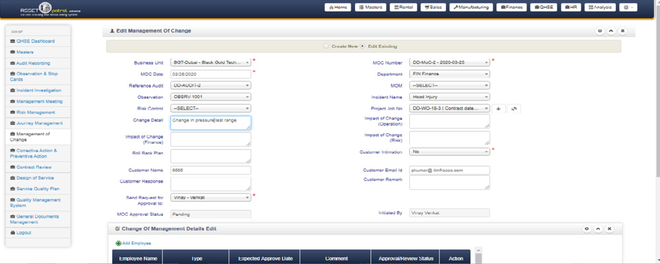The width and height of the screenshot is (660, 264).
Task: Click the plus icon beside Project Job No
Action: (x=498, y=108)
